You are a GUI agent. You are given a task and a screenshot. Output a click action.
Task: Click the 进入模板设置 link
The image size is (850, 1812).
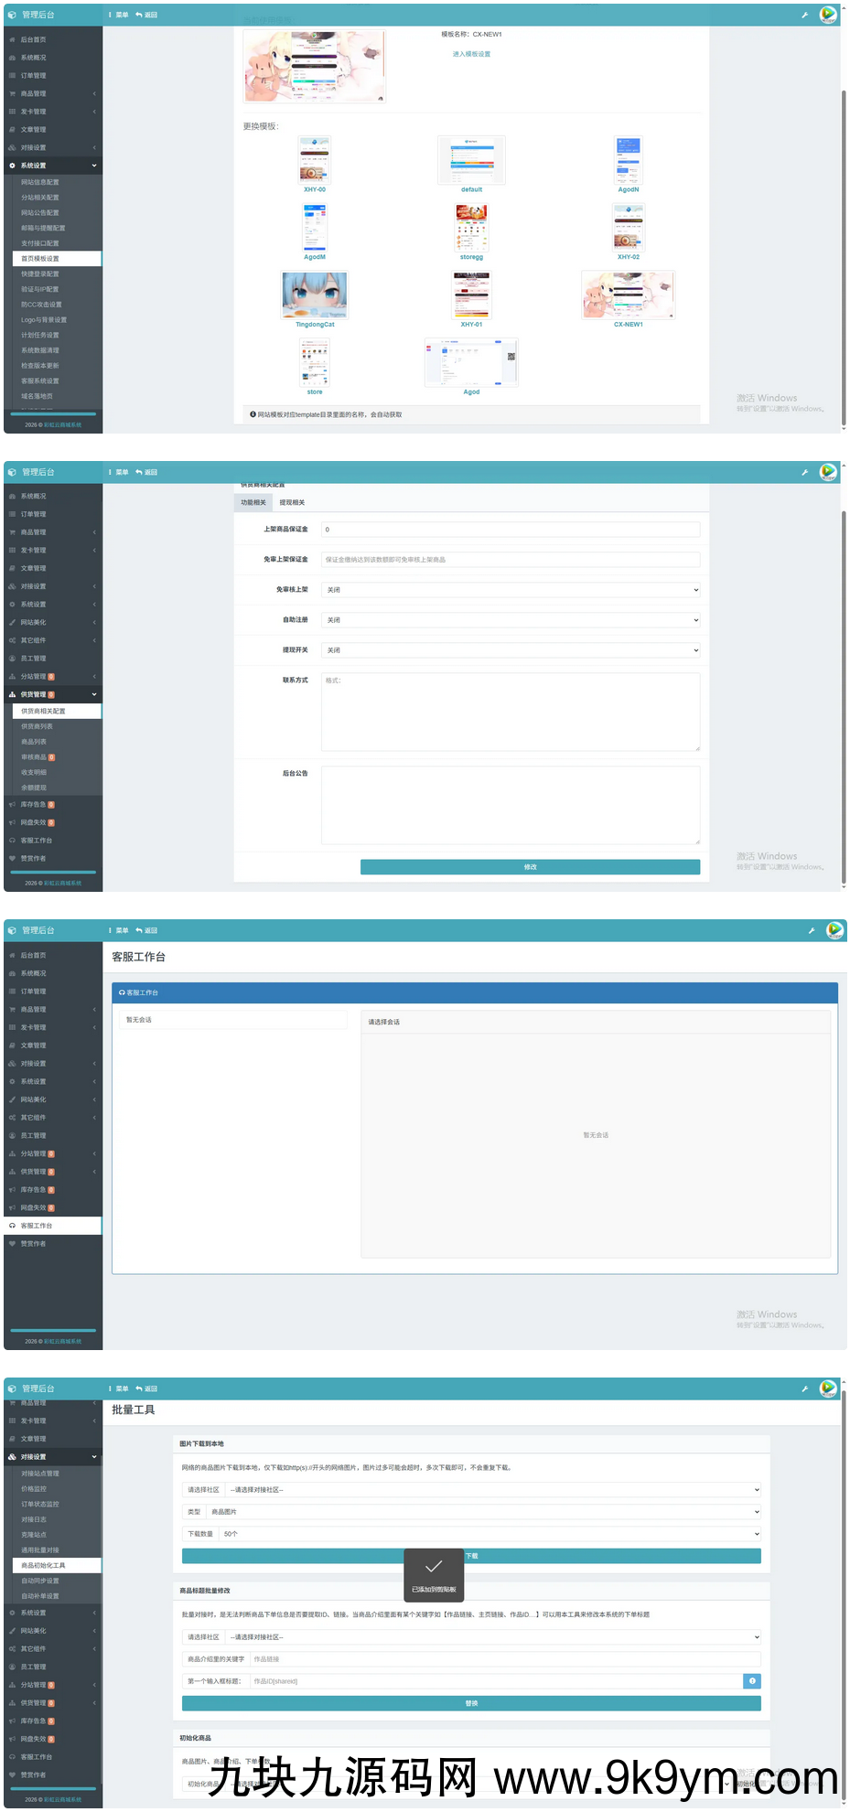[x=471, y=54]
